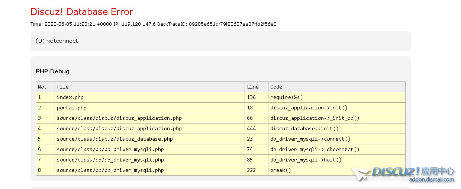461x189 pixels.
Task: Click the Discuz paper plane logo icon
Action: point(360,174)
